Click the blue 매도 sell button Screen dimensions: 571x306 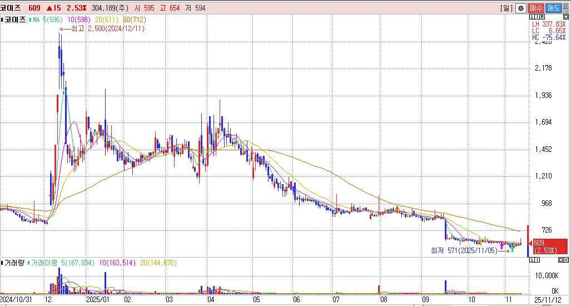coord(553,8)
